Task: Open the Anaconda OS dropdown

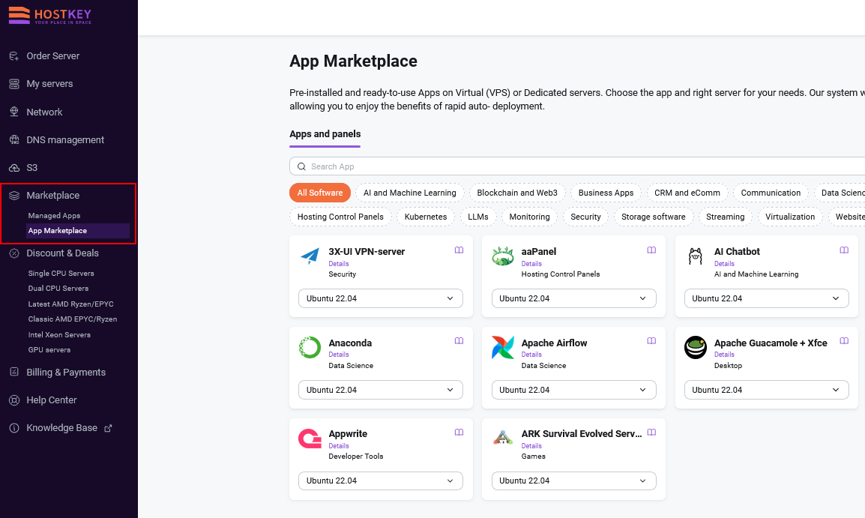Action: (381, 390)
